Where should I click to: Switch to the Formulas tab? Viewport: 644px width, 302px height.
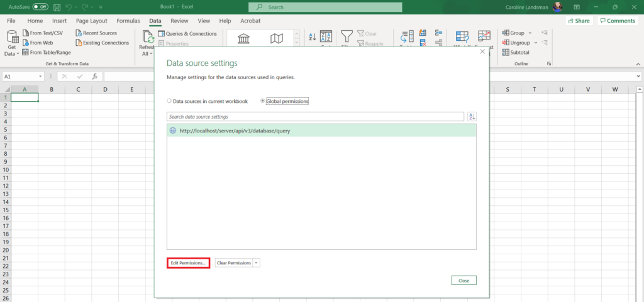click(x=128, y=21)
